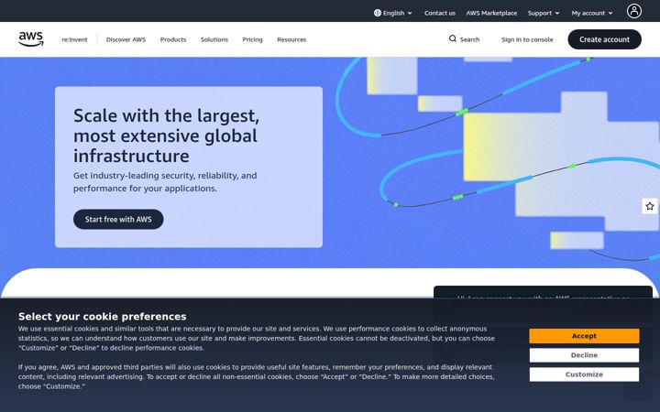The image size is (660, 412).
Task: Expand the My account dropdown
Action: coord(592,13)
